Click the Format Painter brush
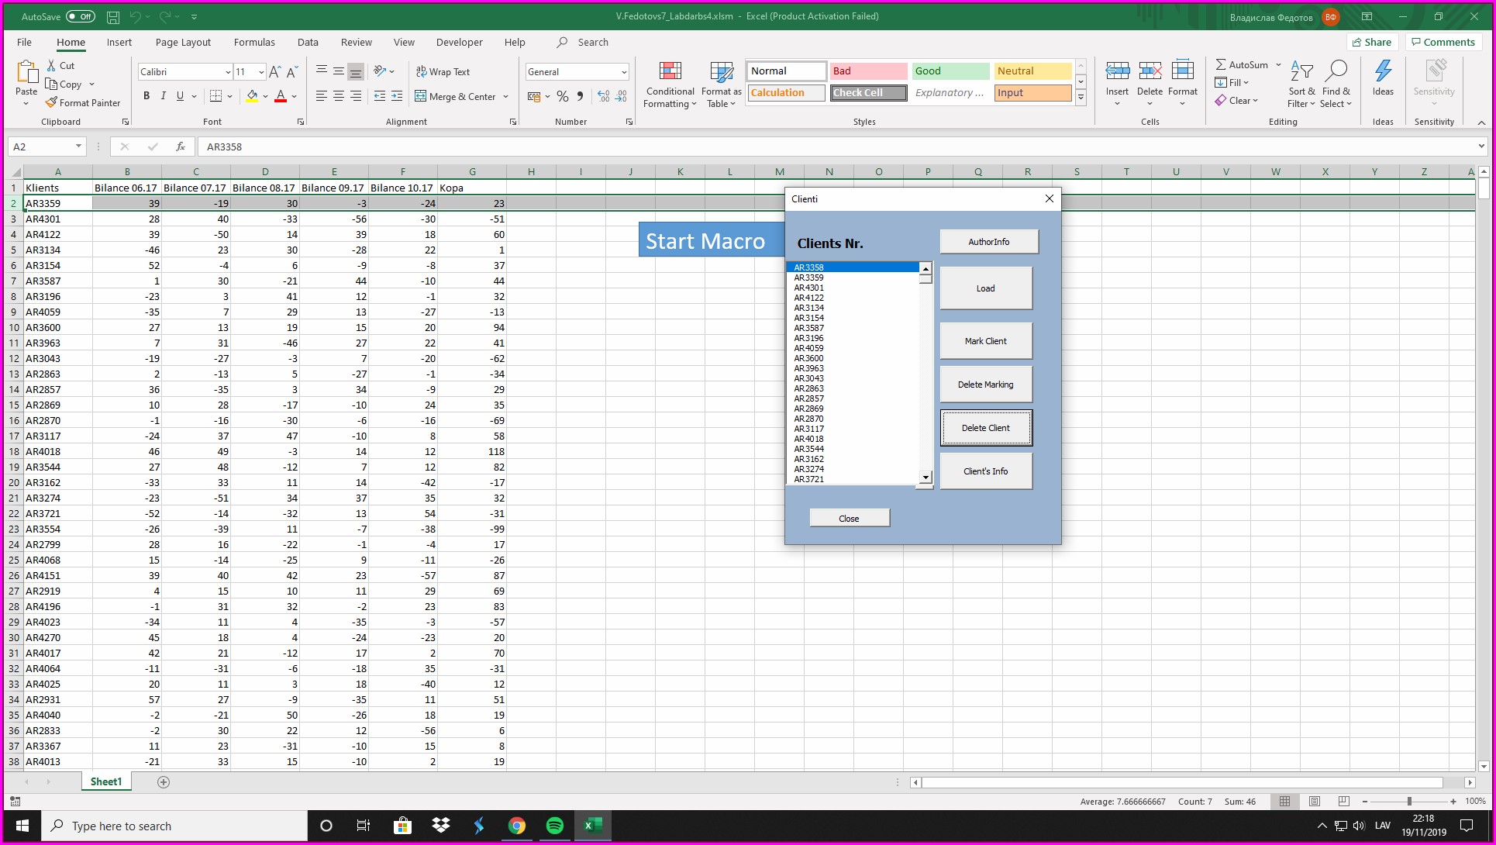The width and height of the screenshot is (1496, 845). point(51,102)
